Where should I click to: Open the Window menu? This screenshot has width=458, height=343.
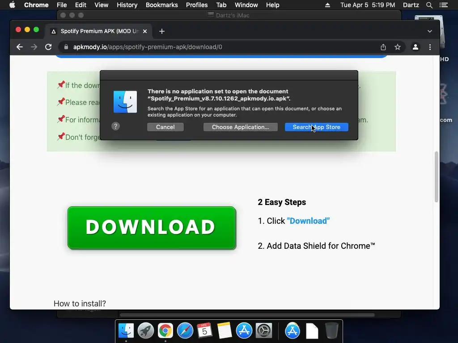pyautogui.click(x=246, y=5)
